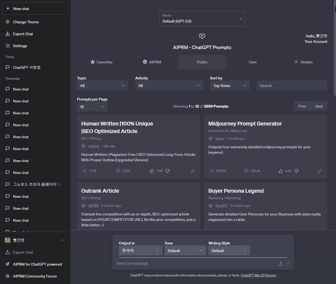336x284 pixels.
Task: Downvote the Human Written article prompt
Action: click(167, 171)
